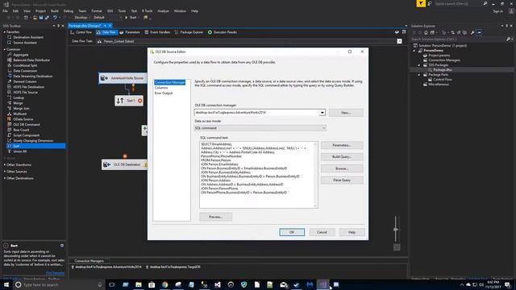Click the Windows Start button
Viewport: 516px width, 290px height.
point(6,284)
